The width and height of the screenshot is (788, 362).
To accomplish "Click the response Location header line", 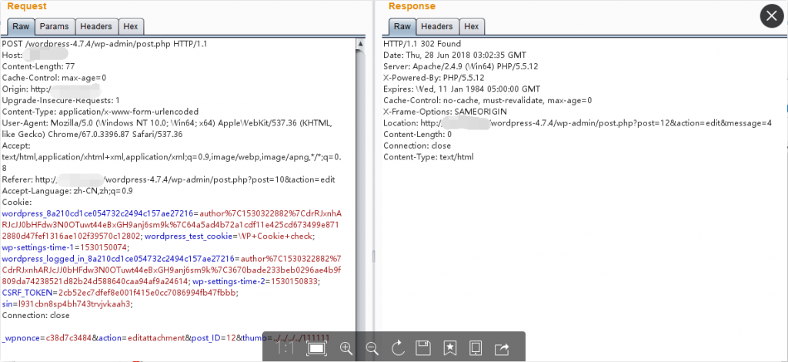I will coord(577,123).
